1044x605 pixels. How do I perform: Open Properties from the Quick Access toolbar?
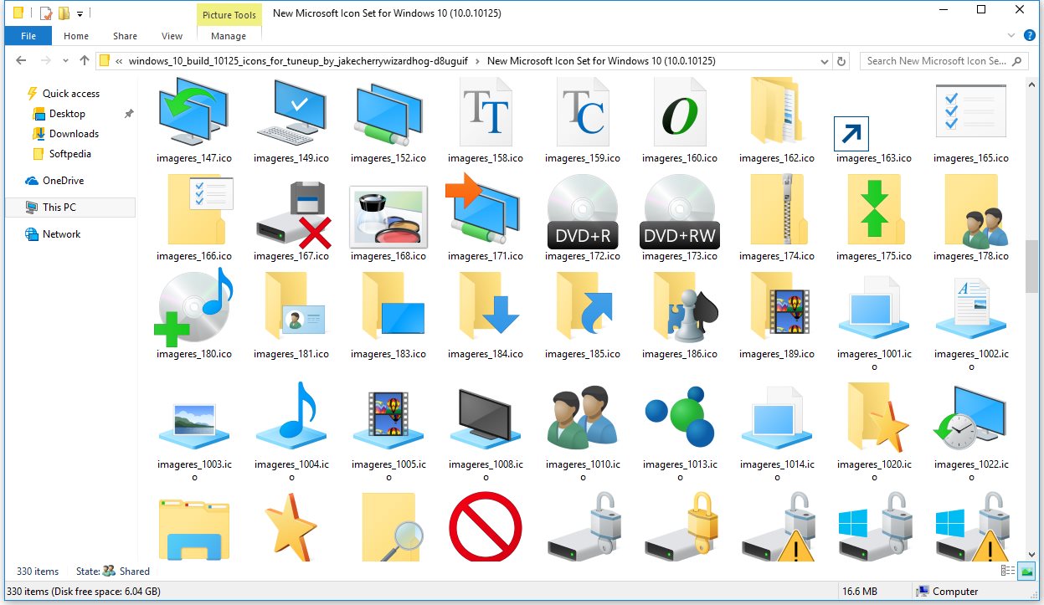point(46,13)
